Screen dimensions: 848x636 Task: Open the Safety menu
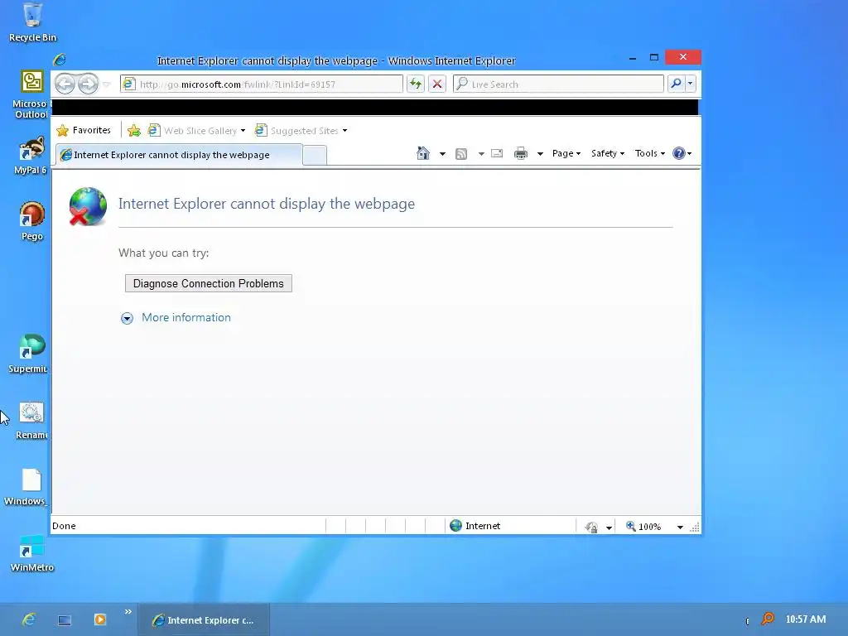coord(607,153)
